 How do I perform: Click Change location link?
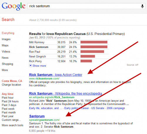coord(11,85)
